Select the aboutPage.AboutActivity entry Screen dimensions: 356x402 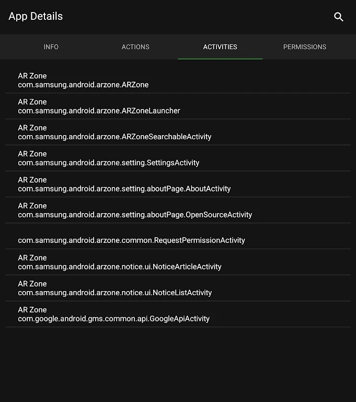tap(124, 189)
